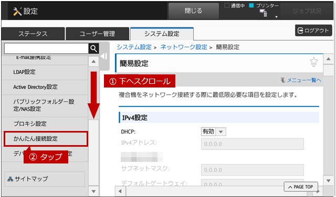Click the sidebar scroll down arrow
Image resolution: width=336 pixels, height=197 pixels.
[93, 191]
